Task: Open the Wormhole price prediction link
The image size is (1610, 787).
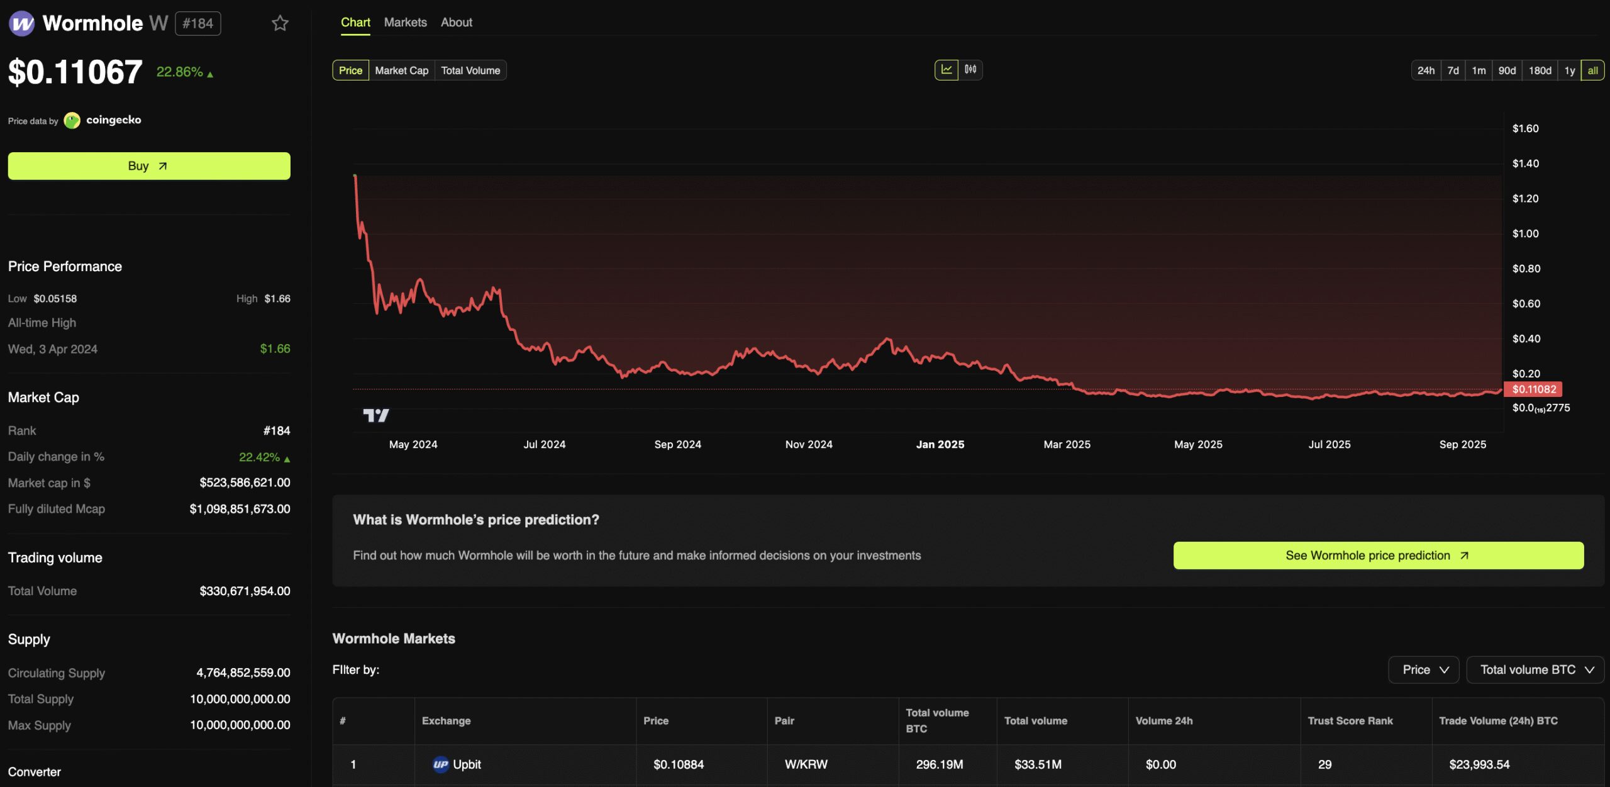Action: [x=1378, y=555]
